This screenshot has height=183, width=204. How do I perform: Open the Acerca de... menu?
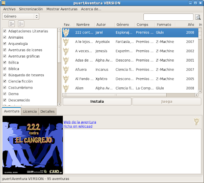tap(91, 9)
